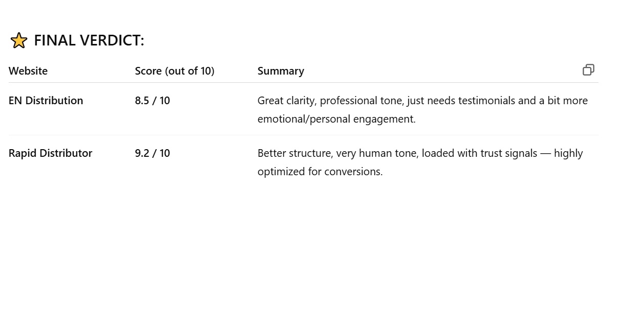Screen dimensions: 619x331
Task: Click the copy table icon
Action: 588,70
